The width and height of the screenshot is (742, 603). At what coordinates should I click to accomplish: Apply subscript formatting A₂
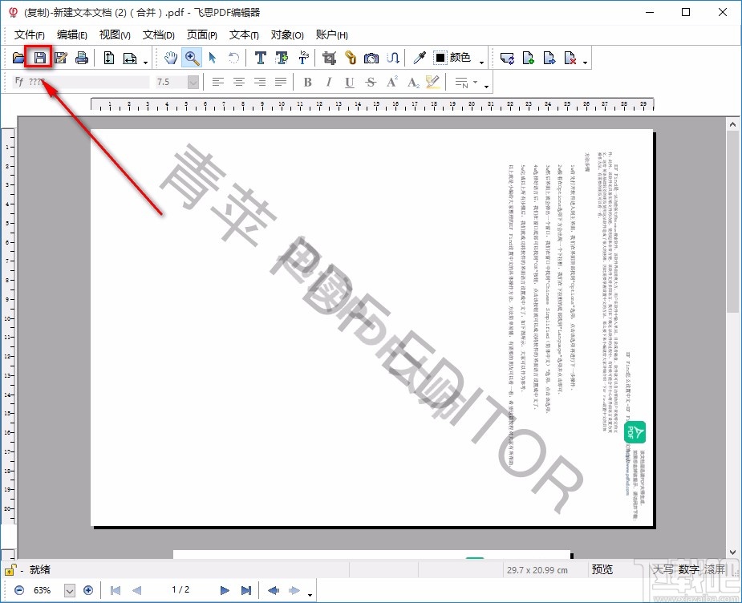413,83
